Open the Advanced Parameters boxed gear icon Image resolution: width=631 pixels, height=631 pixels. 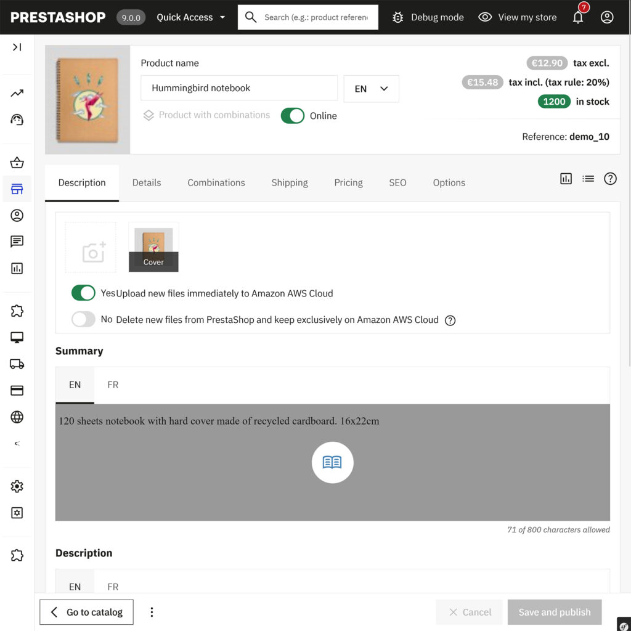17,513
